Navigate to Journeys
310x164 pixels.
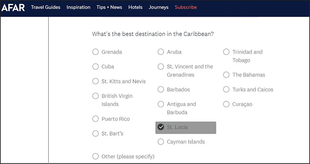point(159,7)
